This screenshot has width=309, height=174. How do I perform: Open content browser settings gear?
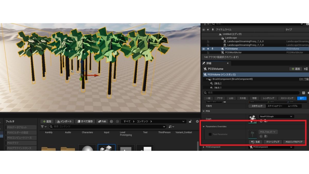[x=198, y=121]
